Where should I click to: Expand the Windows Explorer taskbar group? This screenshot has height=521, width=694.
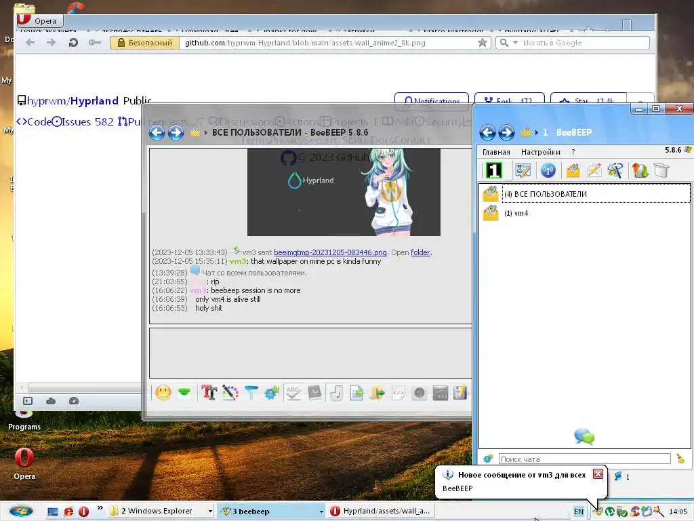tap(210, 512)
